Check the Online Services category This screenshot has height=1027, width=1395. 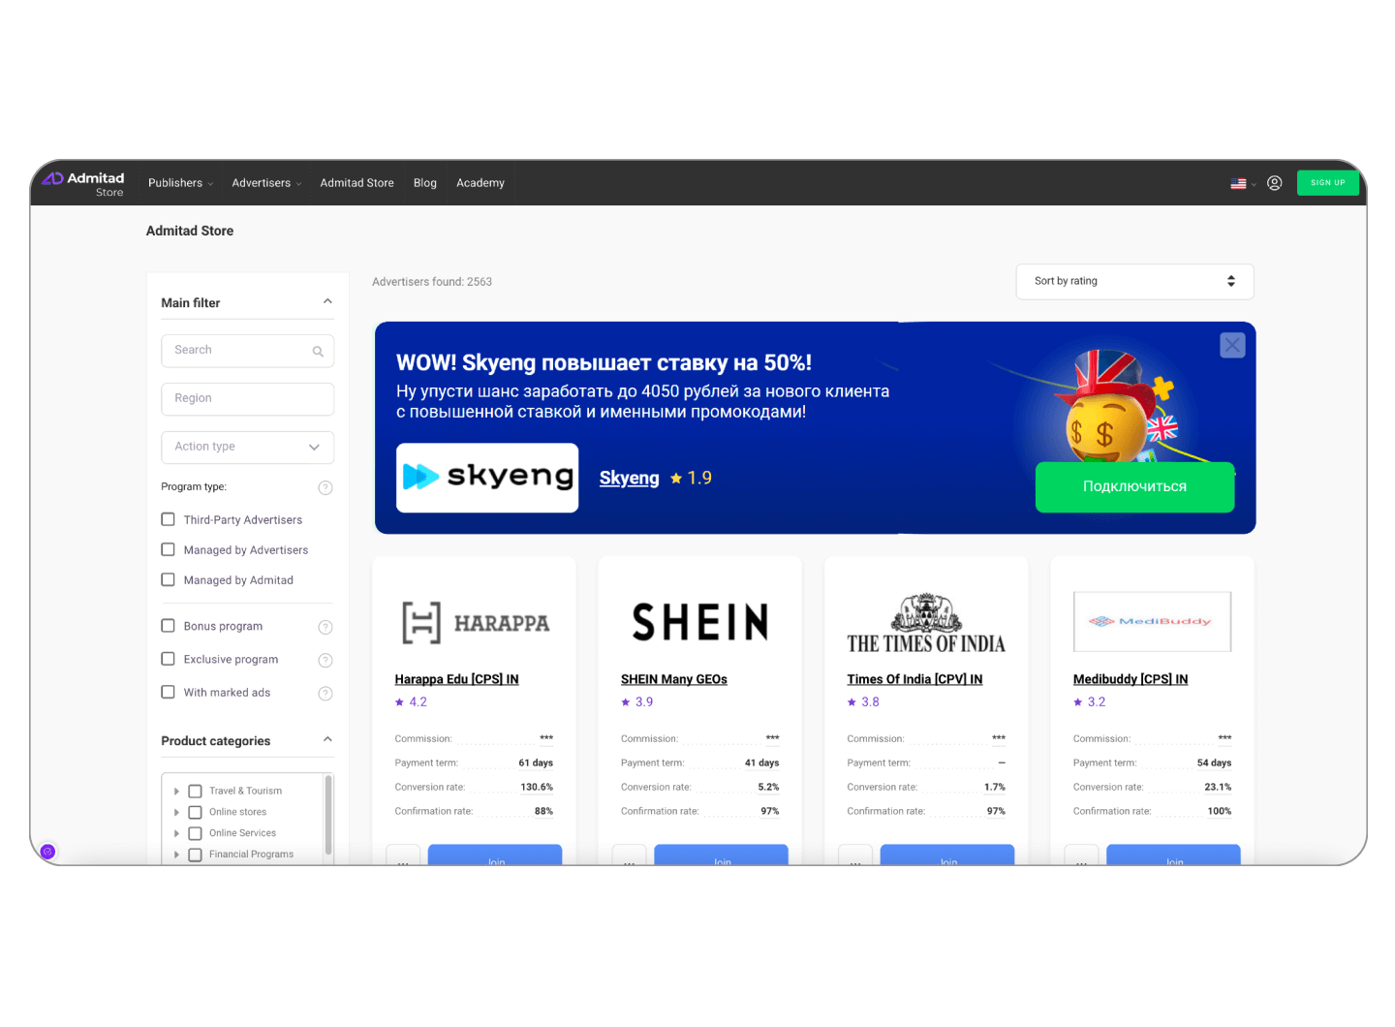click(x=195, y=833)
